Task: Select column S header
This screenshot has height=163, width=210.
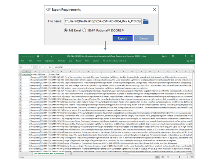Action: pyautogui.click(x=185, y=72)
